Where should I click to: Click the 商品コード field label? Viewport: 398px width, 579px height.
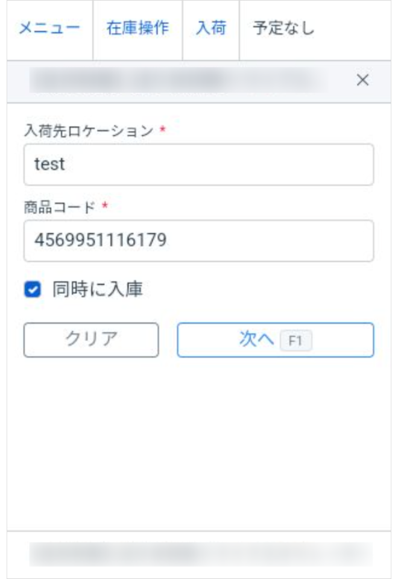(x=60, y=207)
